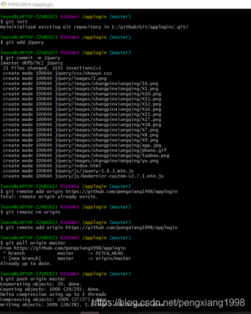Select '21 files changed, 3155 insertions(+)' line
This screenshot has width=251, height=314.
pyautogui.click(x=52, y=68)
